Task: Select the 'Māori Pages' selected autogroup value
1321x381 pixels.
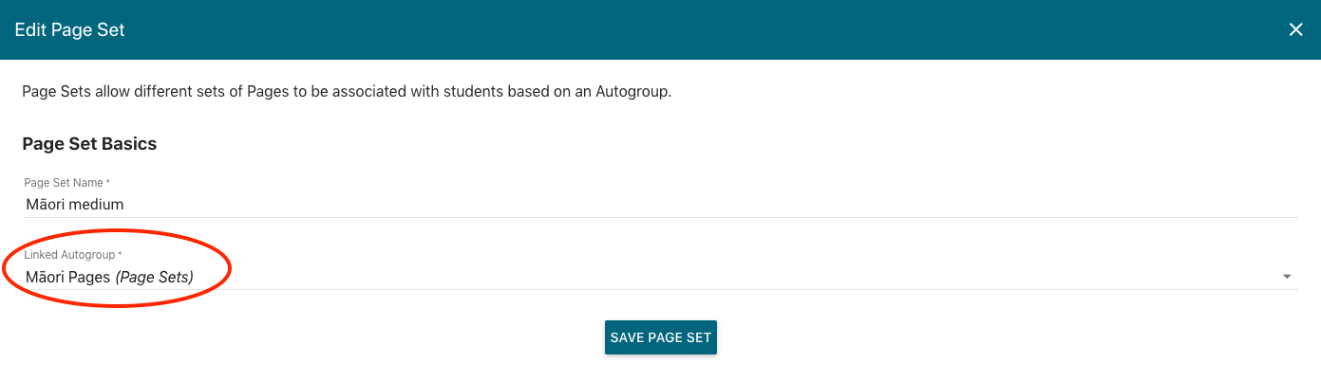Action: pos(68,277)
